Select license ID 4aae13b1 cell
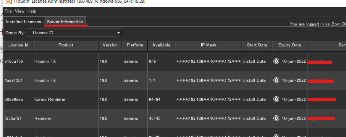 [18, 80]
